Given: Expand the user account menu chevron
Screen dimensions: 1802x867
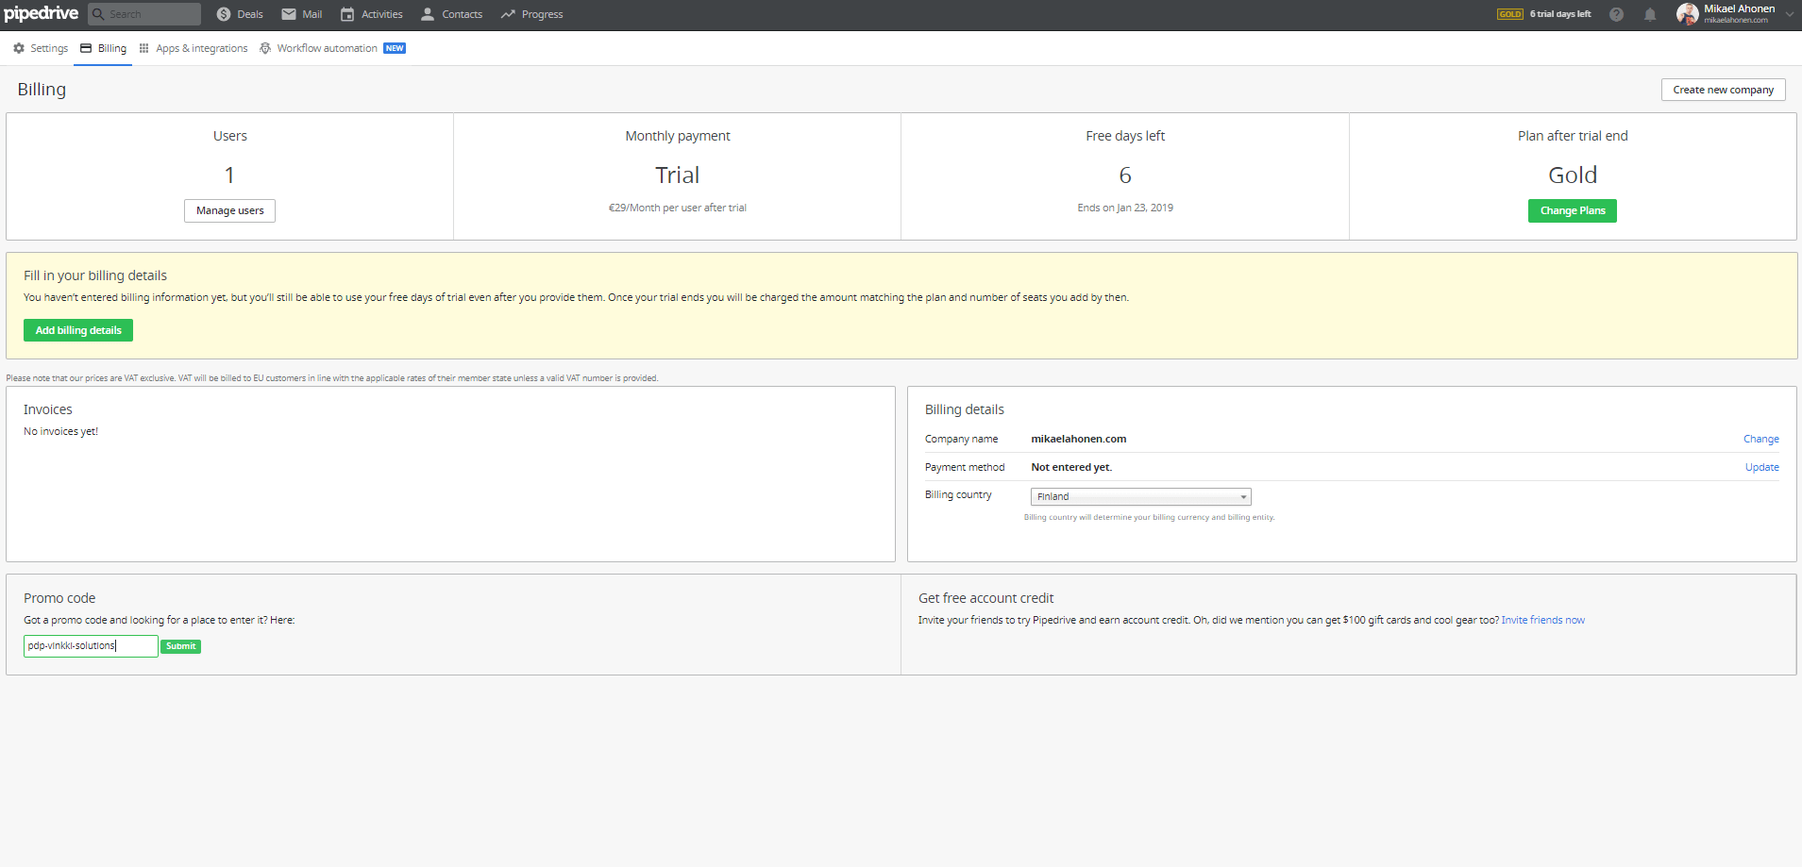Looking at the screenshot, I should pyautogui.click(x=1789, y=14).
